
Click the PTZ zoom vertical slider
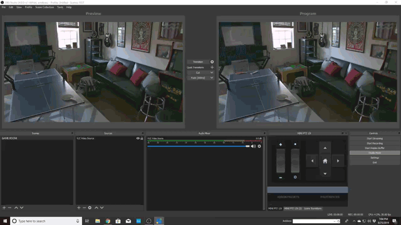(281, 161)
